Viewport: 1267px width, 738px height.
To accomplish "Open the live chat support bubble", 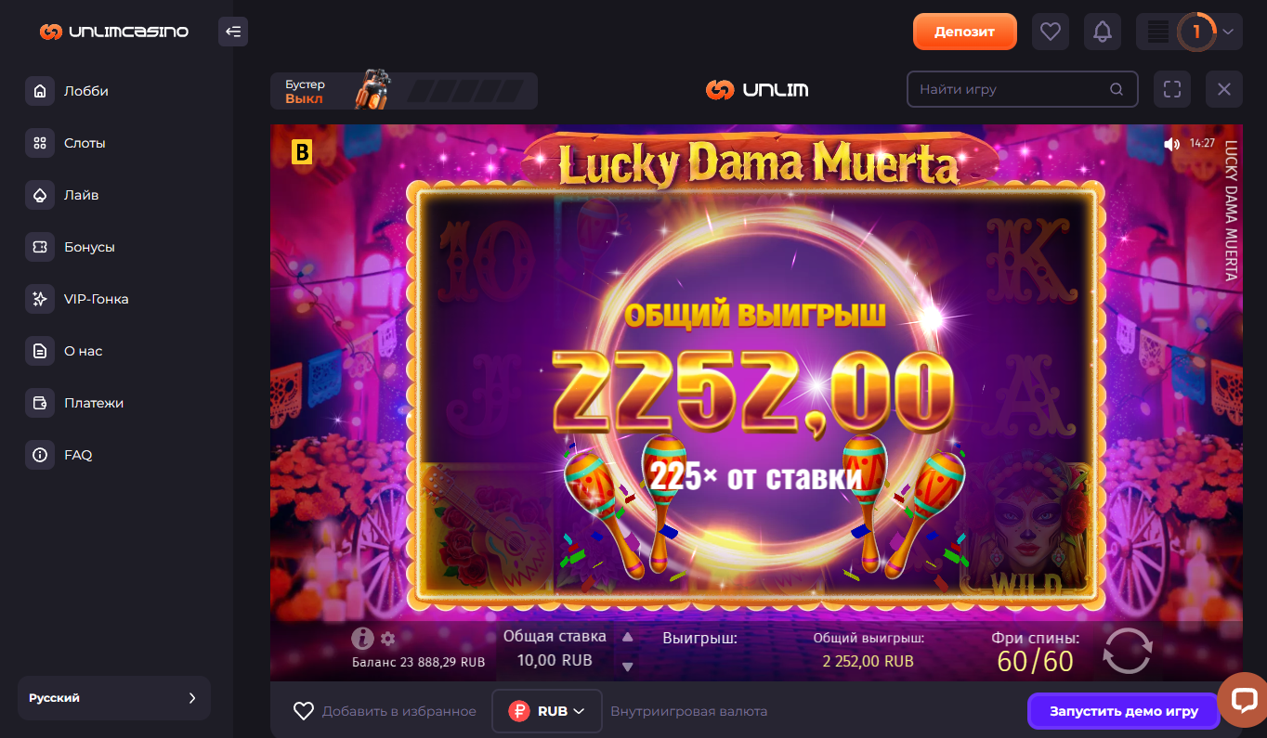I will tap(1243, 700).
